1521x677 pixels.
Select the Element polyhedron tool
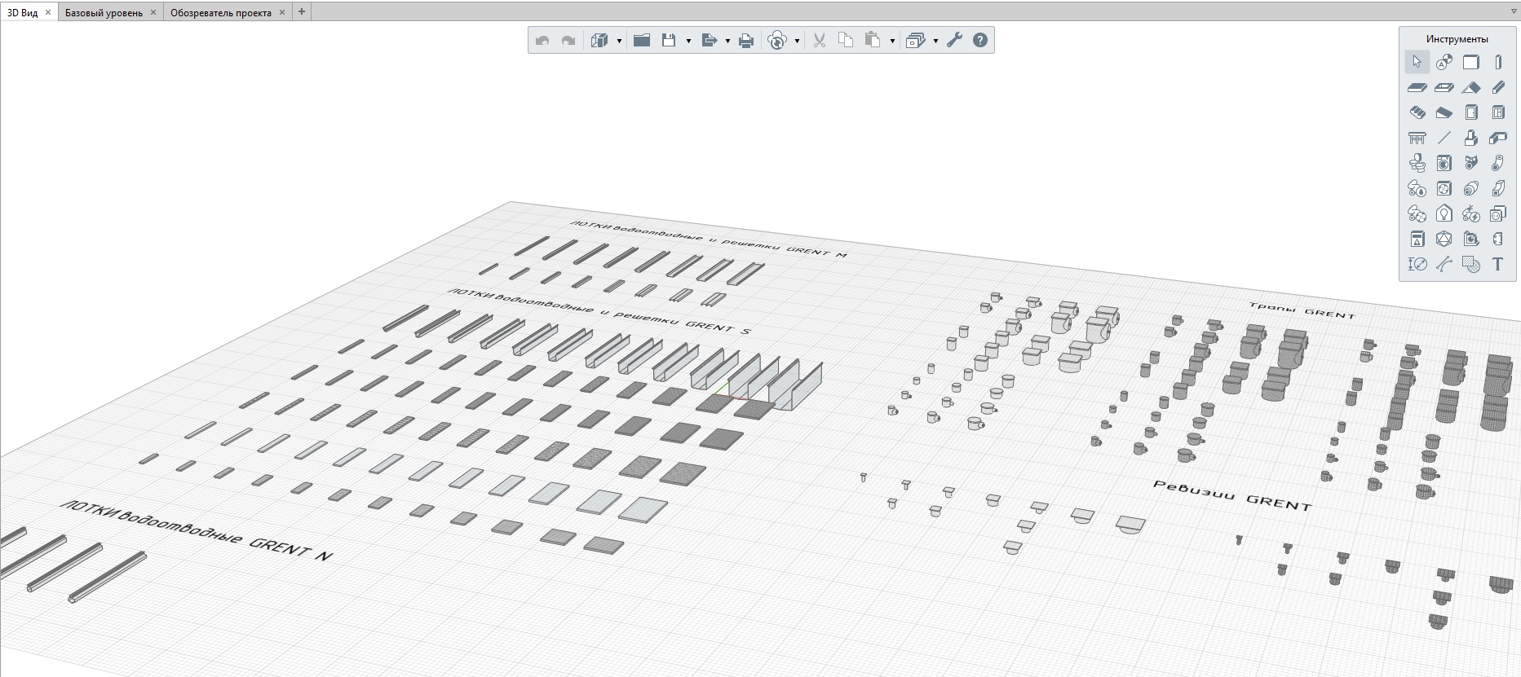tap(1444, 239)
